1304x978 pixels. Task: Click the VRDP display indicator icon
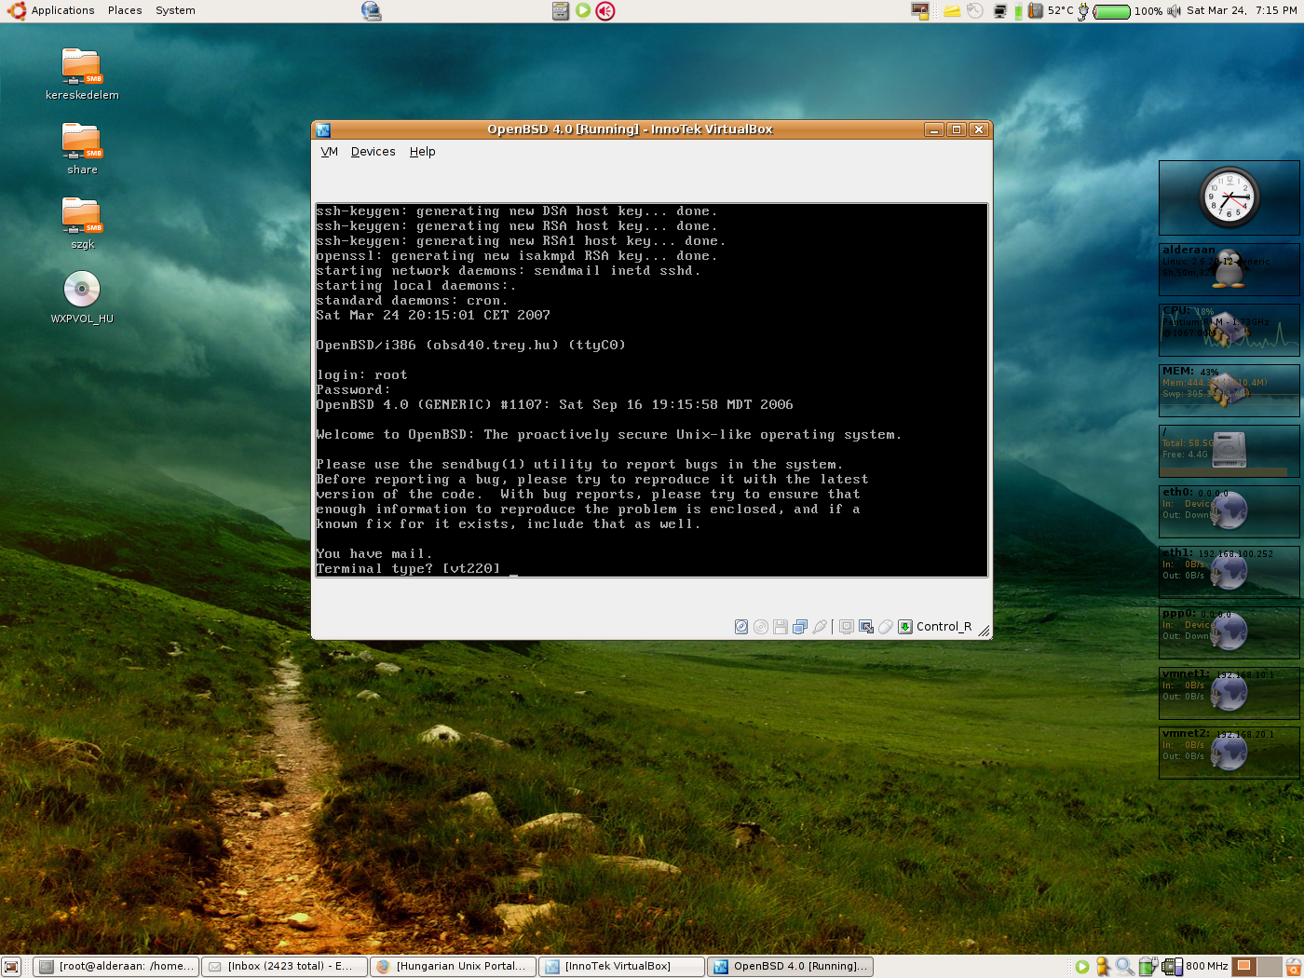[847, 627]
